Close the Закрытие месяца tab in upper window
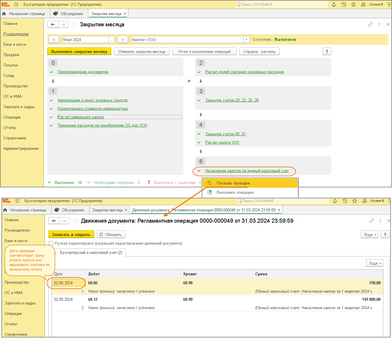Image resolution: width=392 pixels, height=338 pixels. coord(125,14)
